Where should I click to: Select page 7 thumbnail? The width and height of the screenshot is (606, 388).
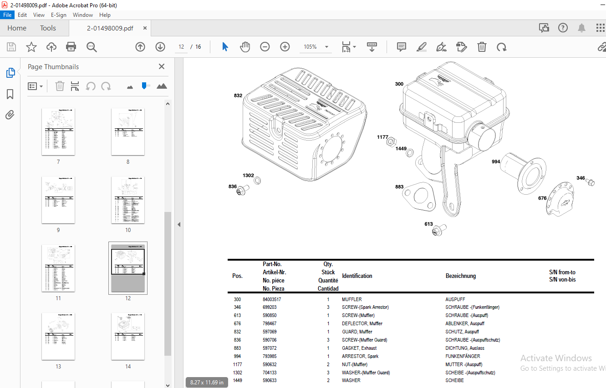pos(58,132)
